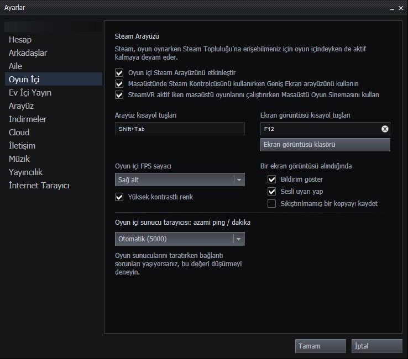The height and width of the screenshot is (359, 408).
Task: Close the Ayarlar window
Action: (x=401, y=8)
